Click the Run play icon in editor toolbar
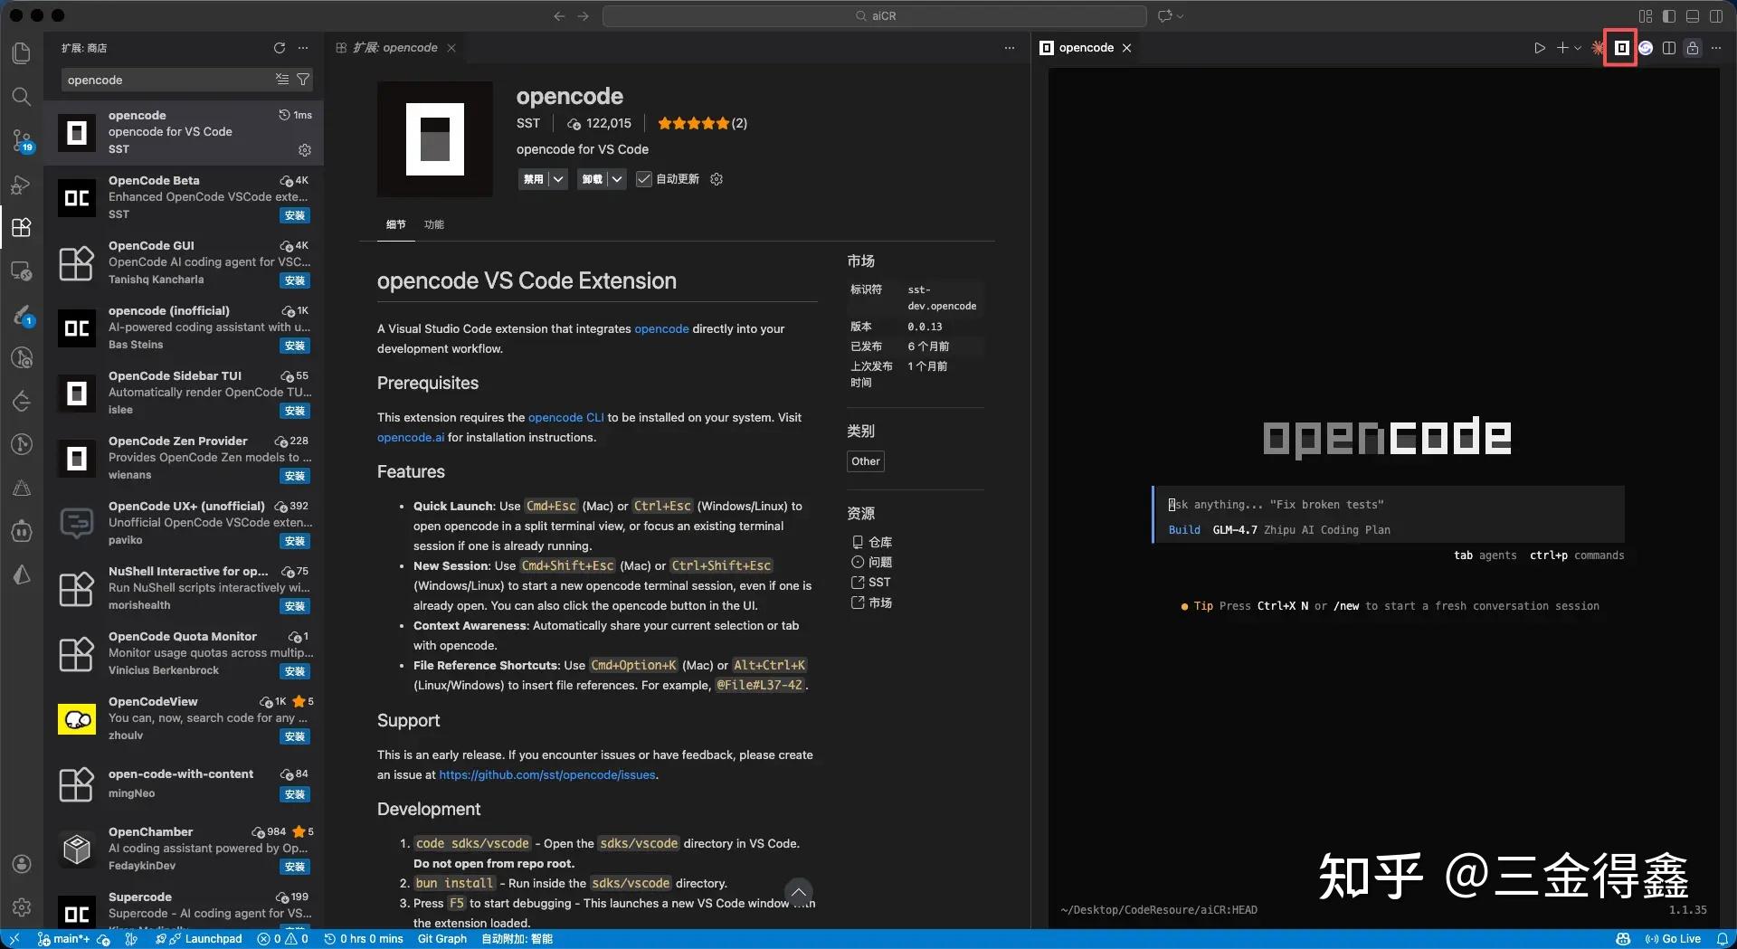1737x949 pixels. (1540, 48)
